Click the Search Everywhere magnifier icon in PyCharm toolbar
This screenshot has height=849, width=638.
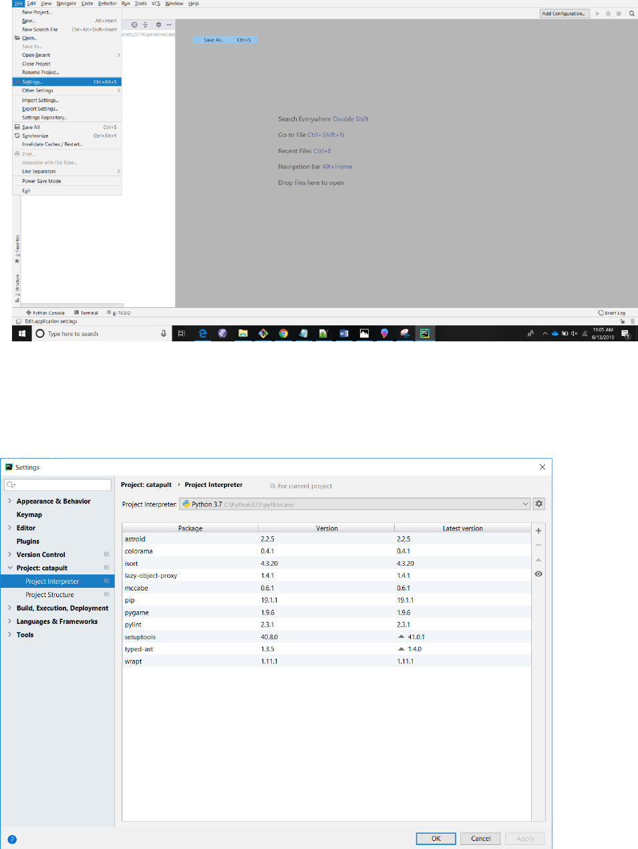[x=632, y=13]
